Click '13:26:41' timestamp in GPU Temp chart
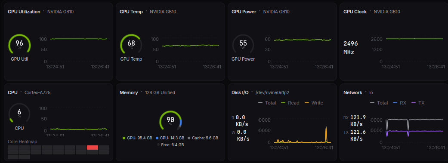448x163 pixels. tap(212, 67)
